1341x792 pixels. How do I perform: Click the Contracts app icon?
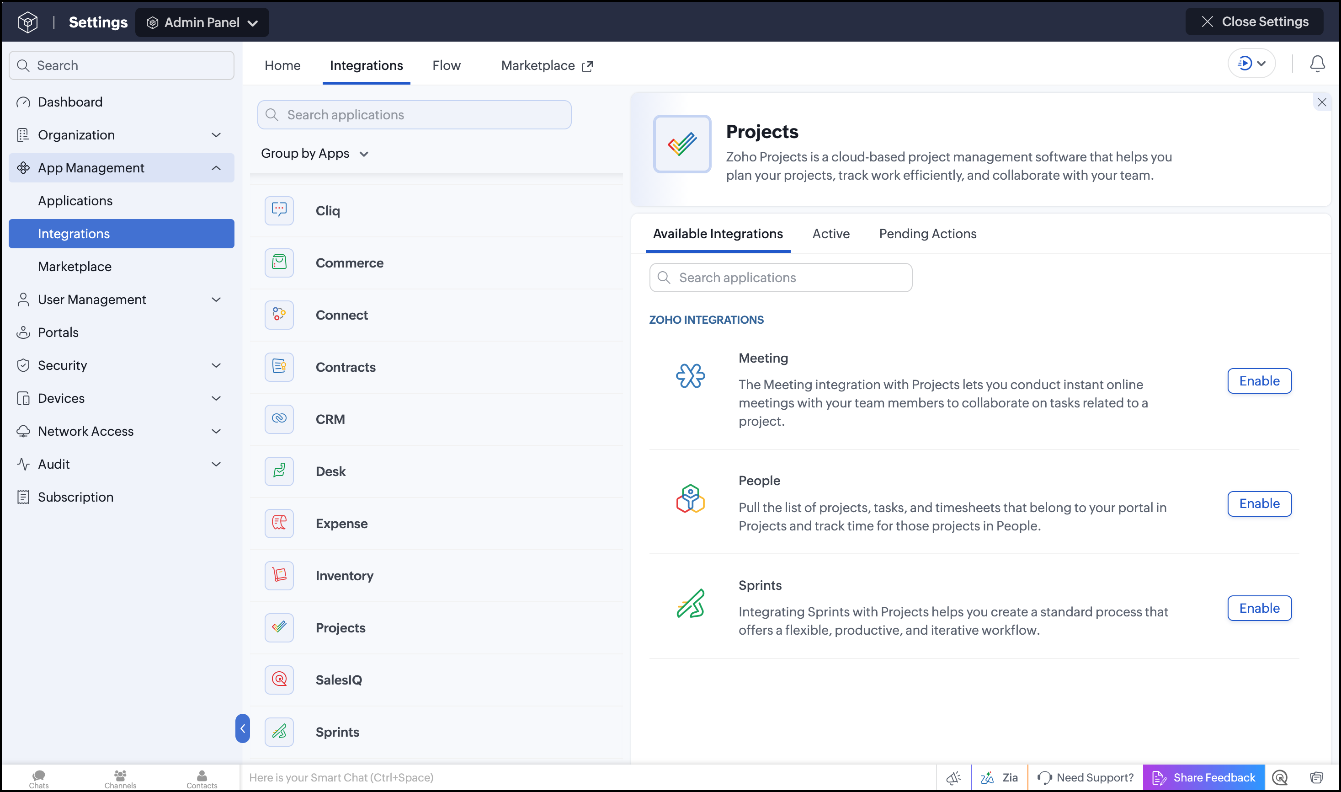(x=279, y=367)
